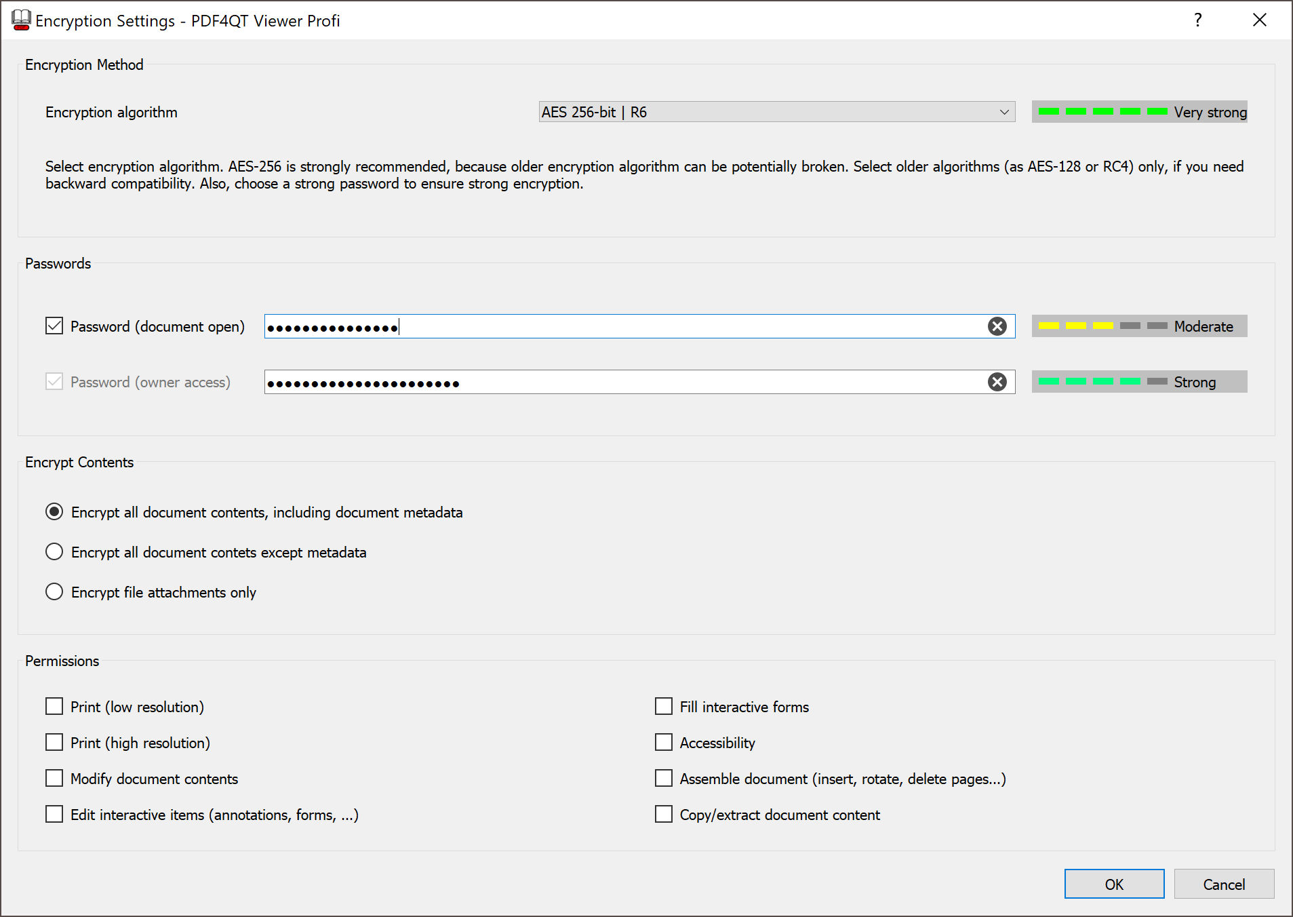The height and width of the screenshot is (917, 1293).
Task: Click the AES-256 recommendation description text
Action: [x=644, y=175]
